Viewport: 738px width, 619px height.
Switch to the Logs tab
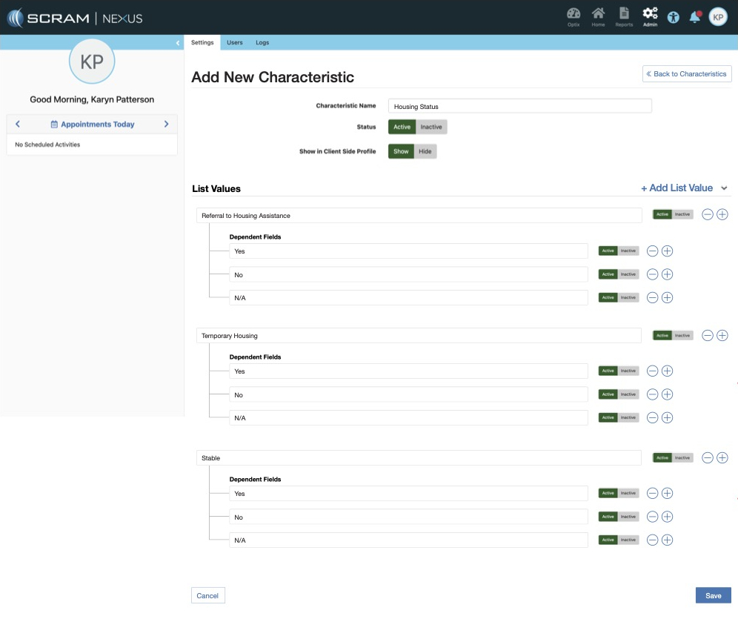point(262,42)
